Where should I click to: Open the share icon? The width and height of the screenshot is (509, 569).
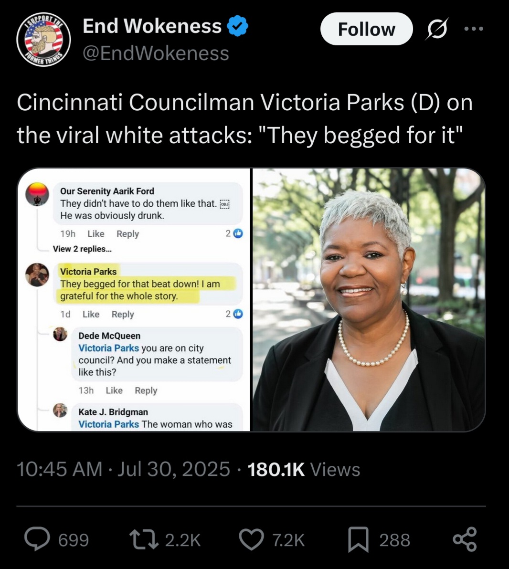click(465, 539)
